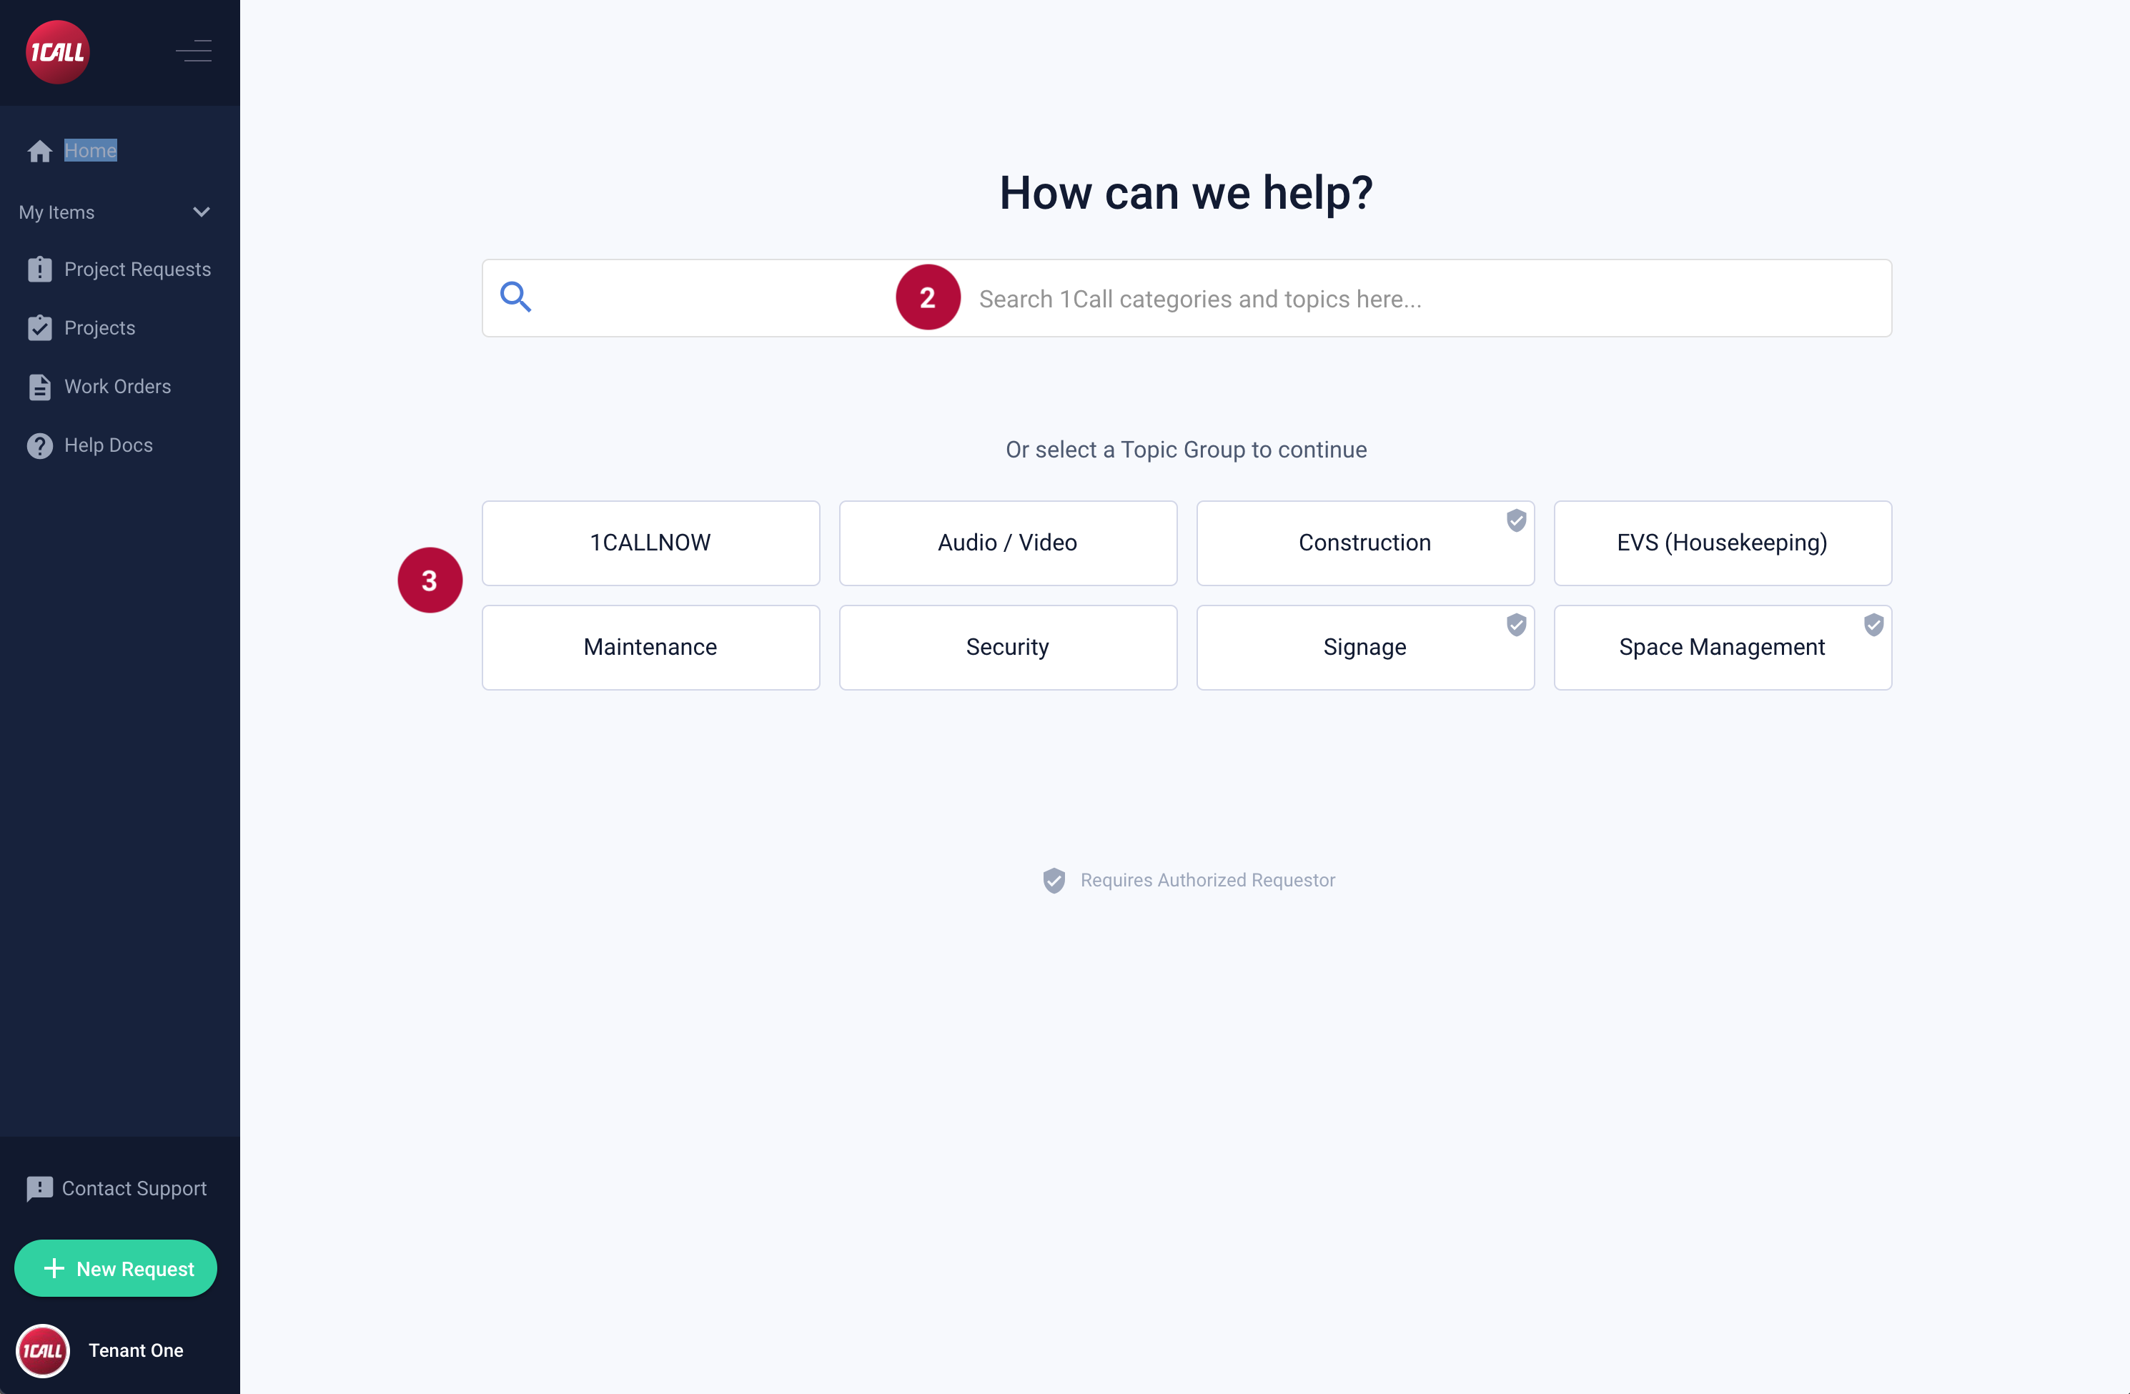This screenshot has height=1394, width=2130.
Task: Click the Home house icon
Action: tap(39, 152)
